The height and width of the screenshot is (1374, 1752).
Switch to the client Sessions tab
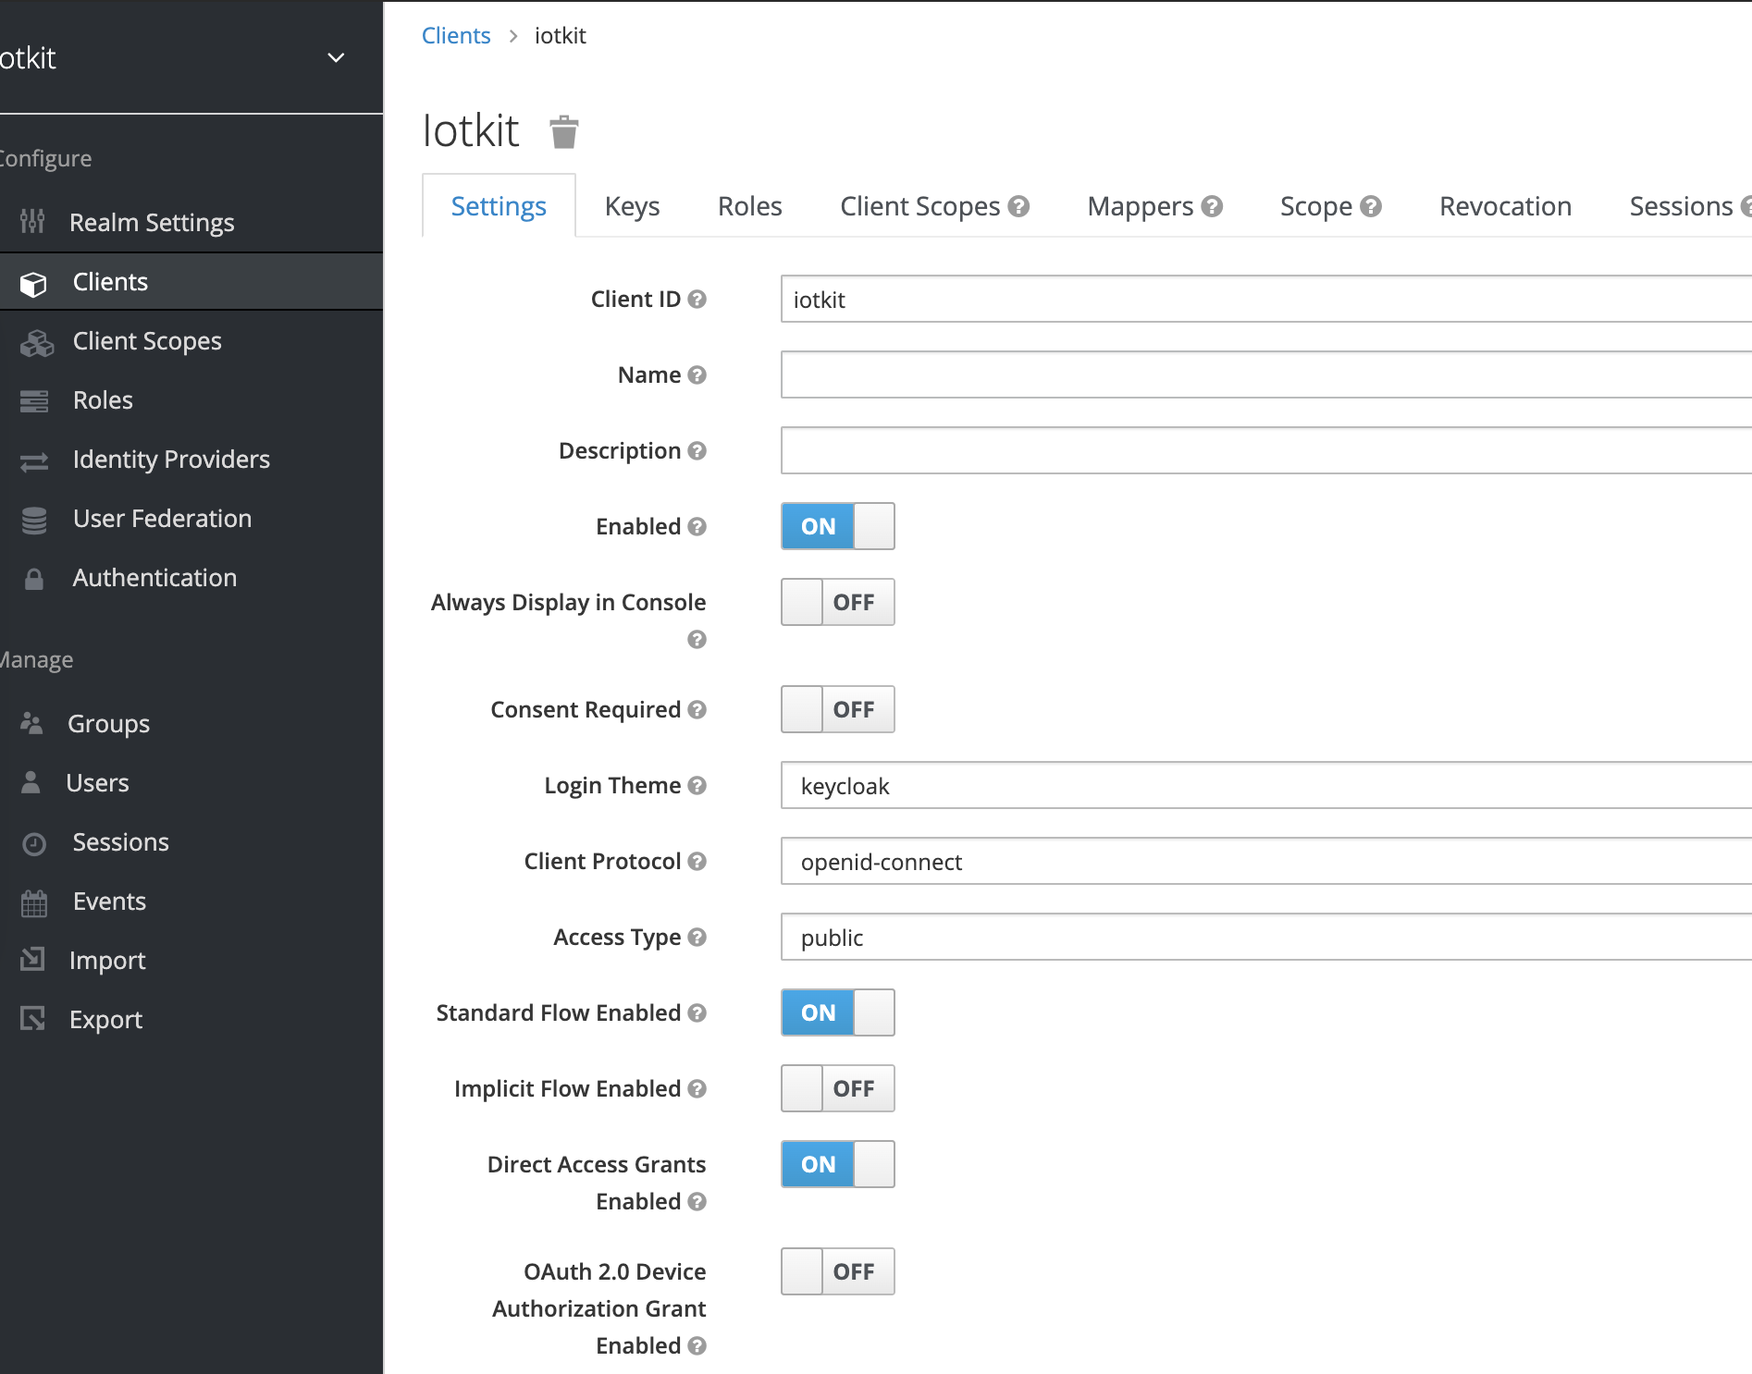pos(1681,206)
